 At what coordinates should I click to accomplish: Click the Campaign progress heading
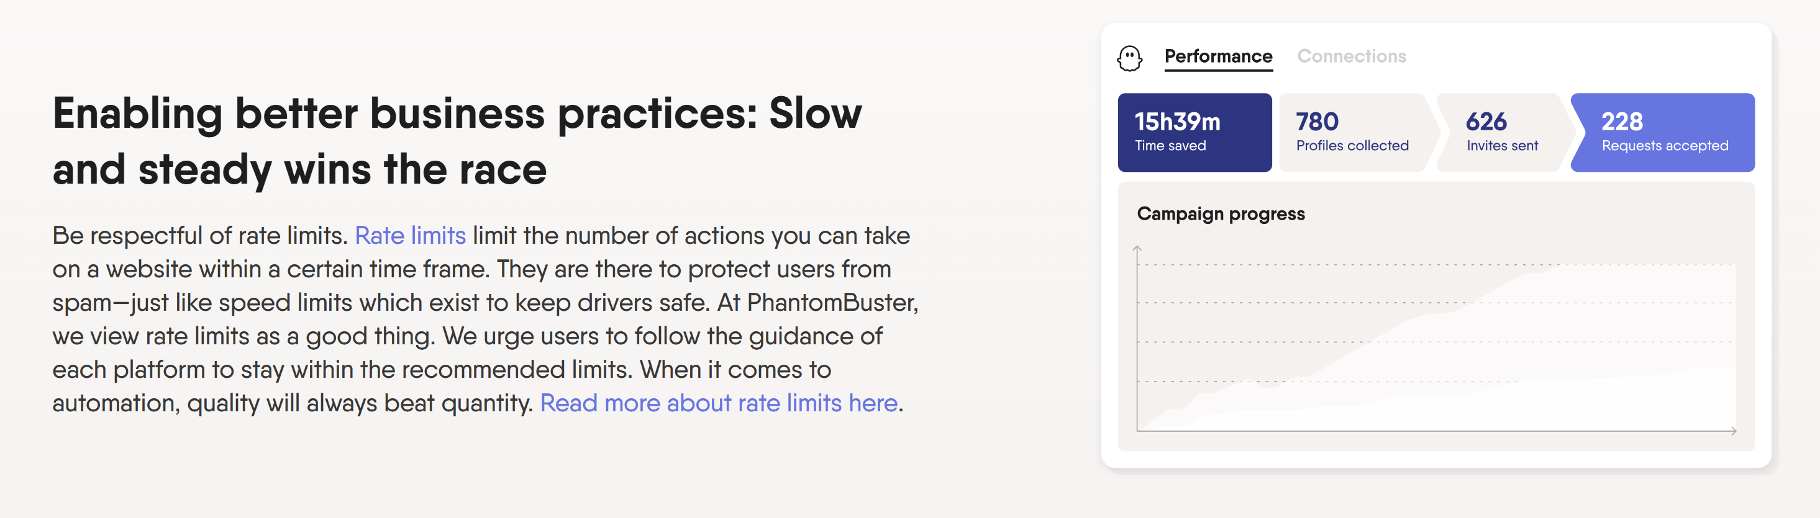coord(1220,214)
